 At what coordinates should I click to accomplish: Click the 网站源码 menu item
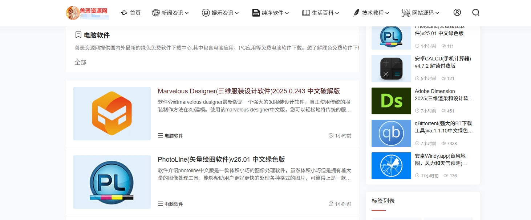pos(421,13)
